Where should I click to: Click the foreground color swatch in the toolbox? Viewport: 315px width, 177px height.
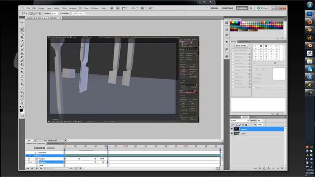(21, 110)
